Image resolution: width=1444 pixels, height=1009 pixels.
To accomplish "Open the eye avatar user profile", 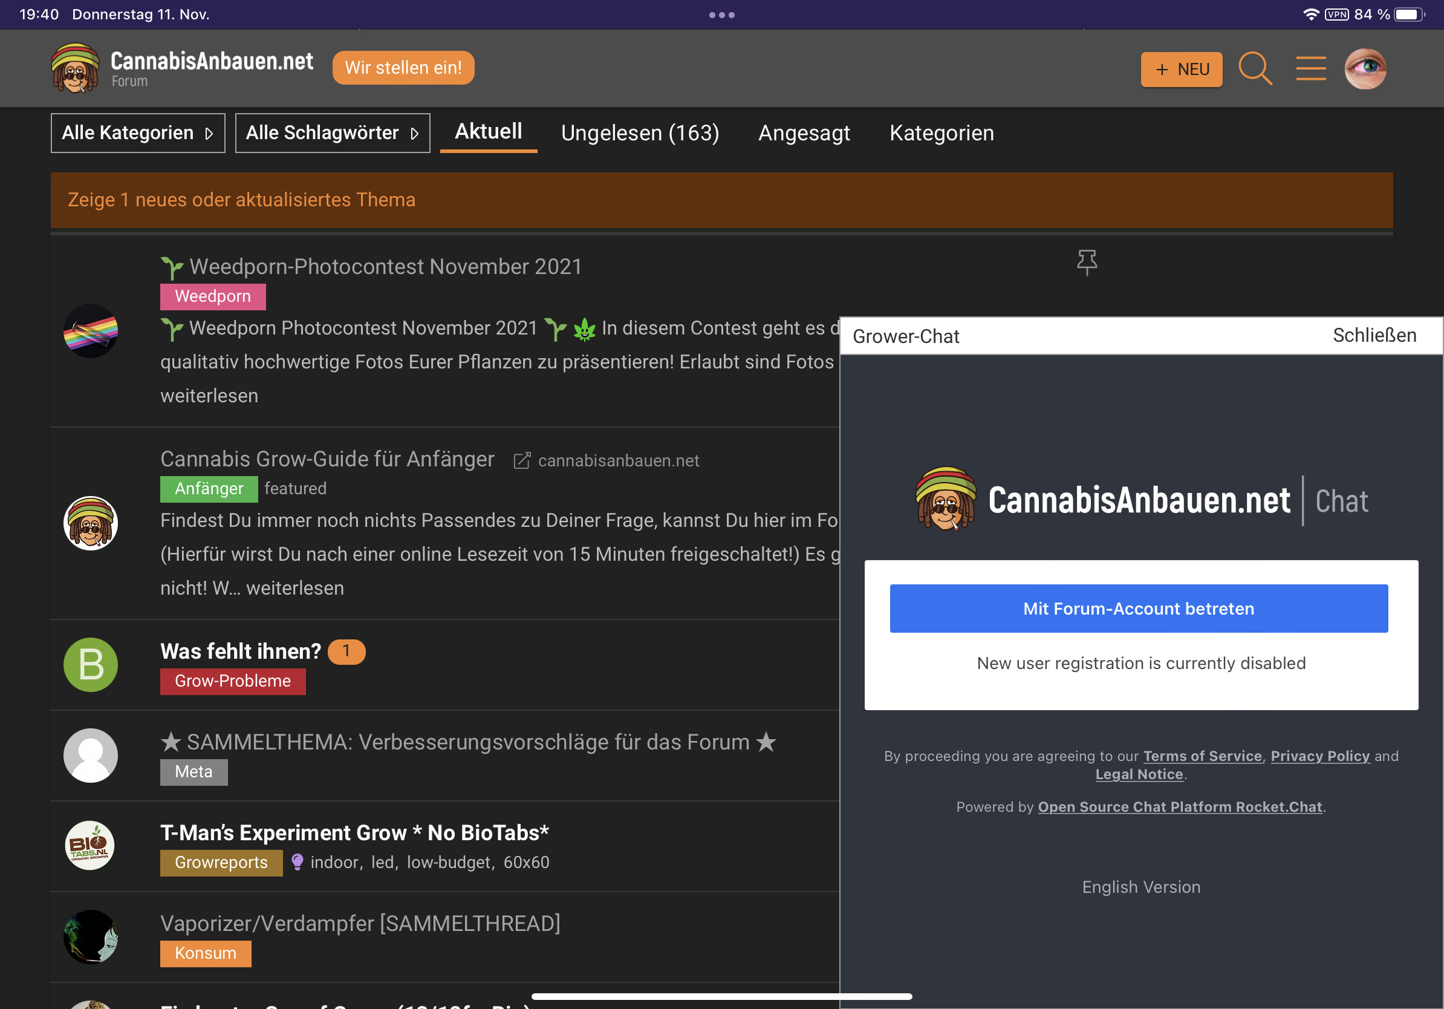I will tap(1365, 68).
